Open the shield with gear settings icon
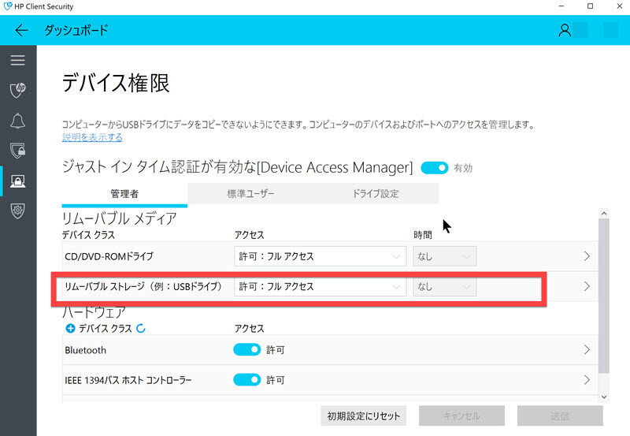Screen dimensions: 630x436 [x=17, y=211]
